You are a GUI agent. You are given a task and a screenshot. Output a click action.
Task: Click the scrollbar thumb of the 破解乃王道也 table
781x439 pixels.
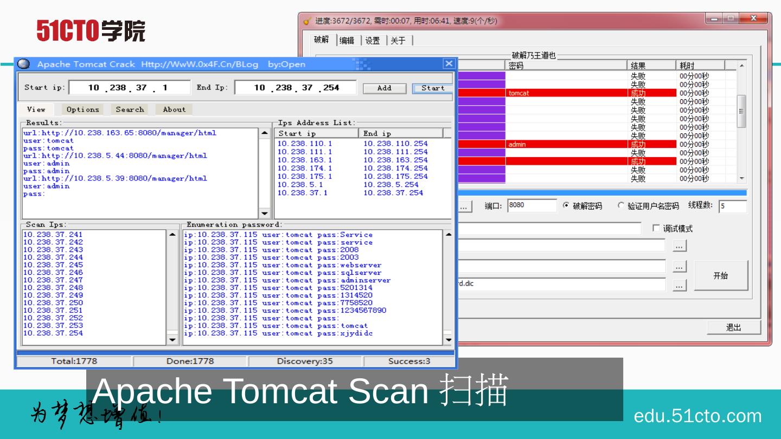tap(742, 111)
